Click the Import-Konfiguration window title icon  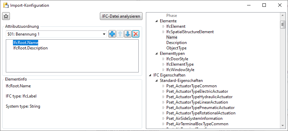tap(6, 5)
